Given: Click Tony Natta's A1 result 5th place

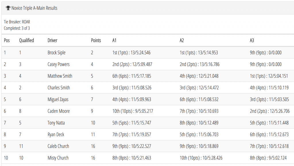Looking at the screenshot, I should [131, 123].
